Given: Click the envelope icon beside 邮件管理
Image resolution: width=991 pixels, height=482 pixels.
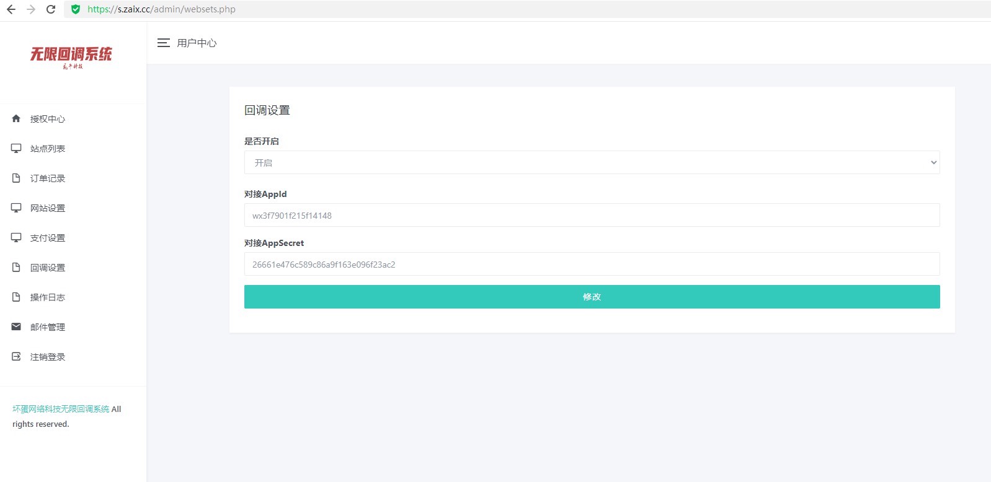Looking at the screenshot, I should pyautogui.click(x=16, y=326).
